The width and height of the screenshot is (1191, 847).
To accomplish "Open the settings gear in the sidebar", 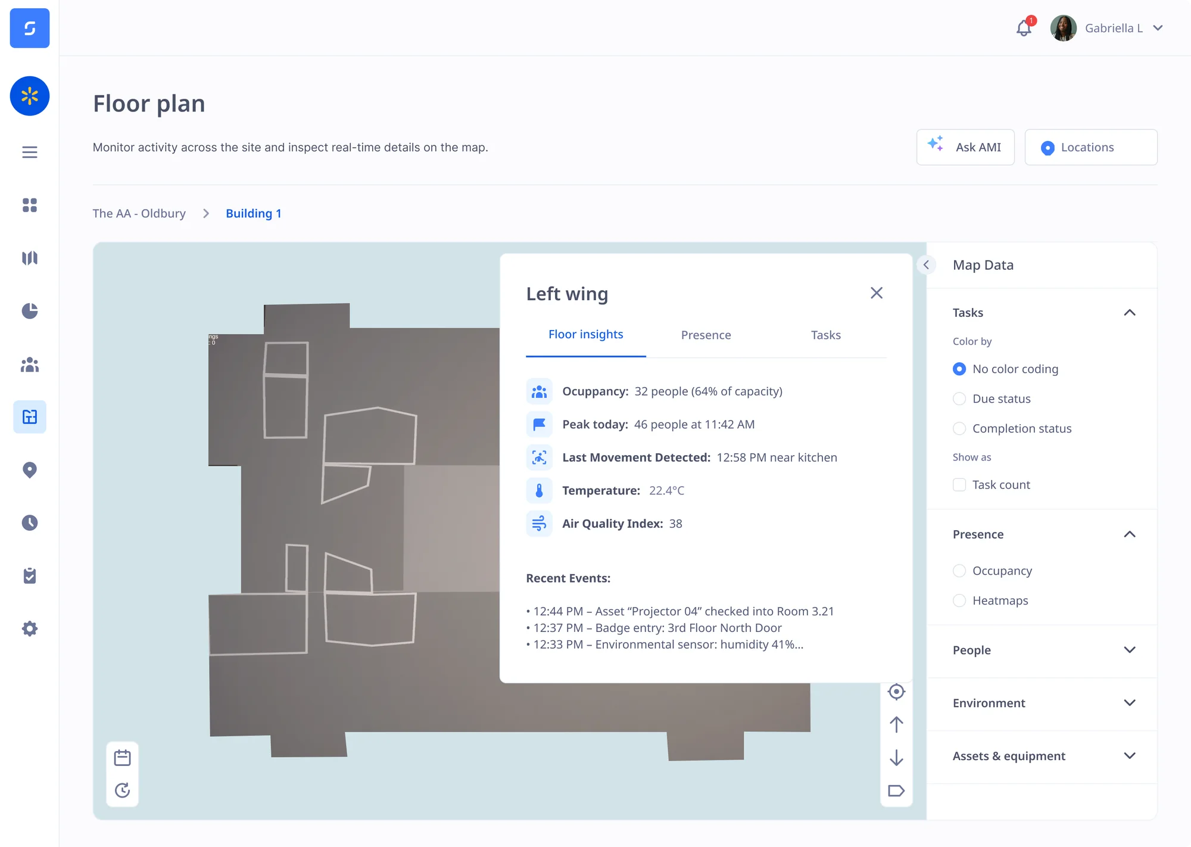I will click(30, 629).
